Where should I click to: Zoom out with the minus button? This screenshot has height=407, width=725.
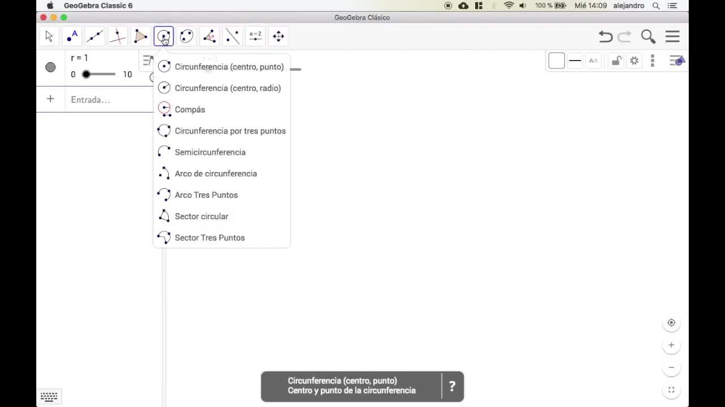[x=671, y=367]
